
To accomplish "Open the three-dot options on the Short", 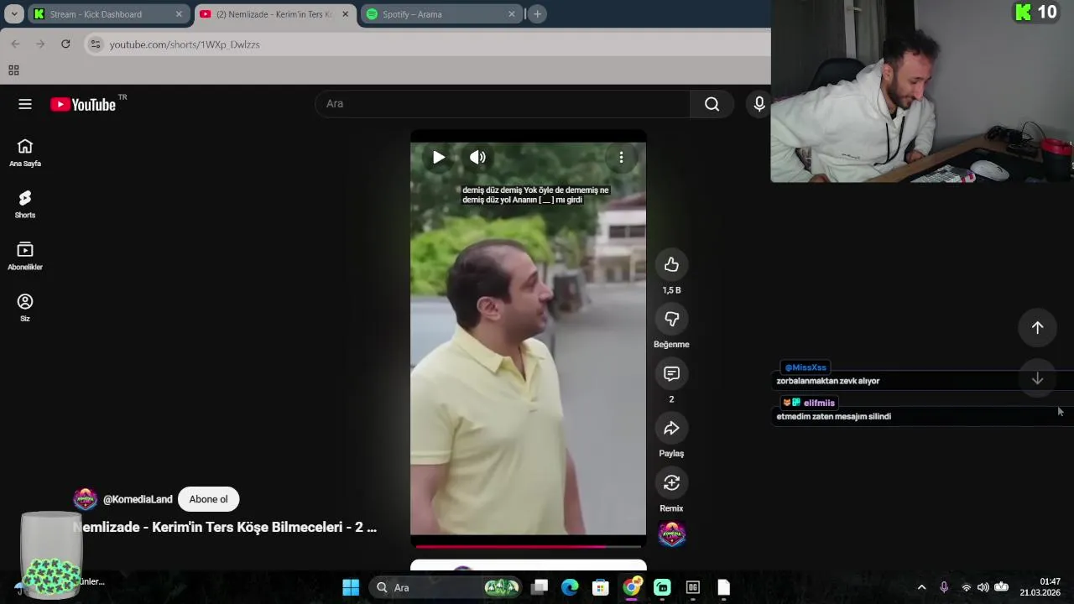I will point(621,158).
